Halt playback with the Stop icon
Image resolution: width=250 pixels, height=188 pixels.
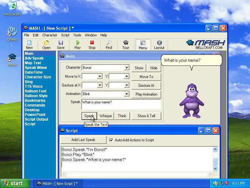(x=92, y=45)
